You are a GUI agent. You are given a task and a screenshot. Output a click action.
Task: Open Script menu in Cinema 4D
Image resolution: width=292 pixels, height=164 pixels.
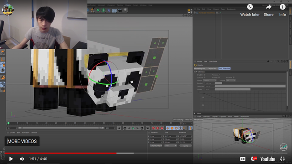click(136, 5)
